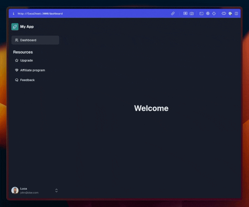Click the localhost URL address field
This screenshot has height=207, width=249.
click(40, 14)
